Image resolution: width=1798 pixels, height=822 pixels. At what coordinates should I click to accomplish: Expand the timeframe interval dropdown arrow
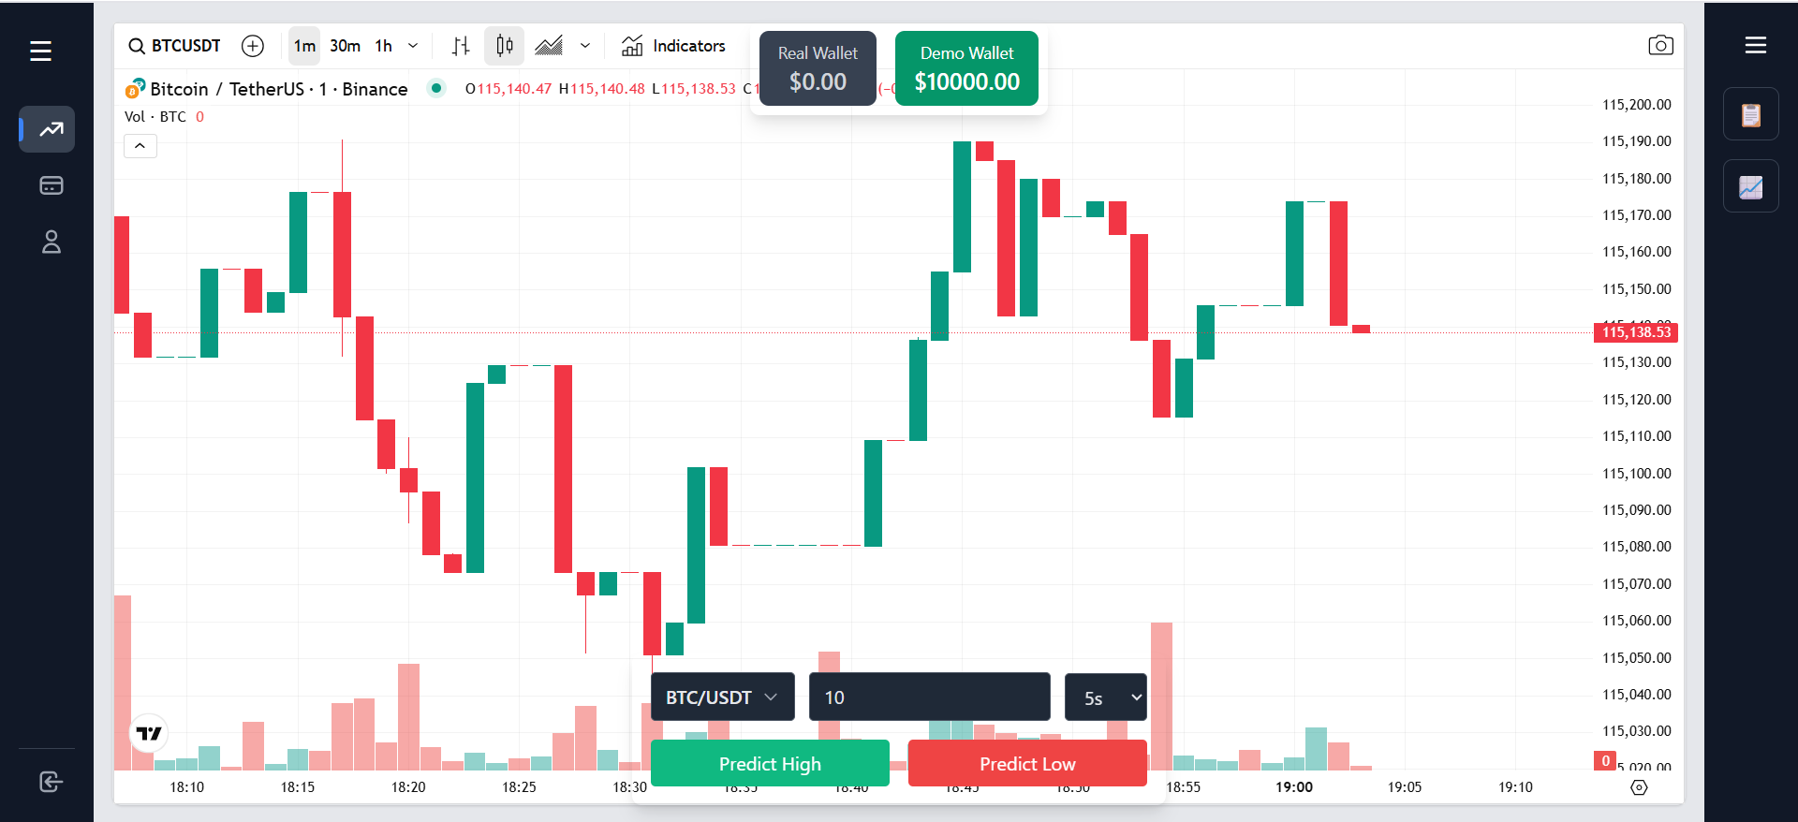[413, 46]
